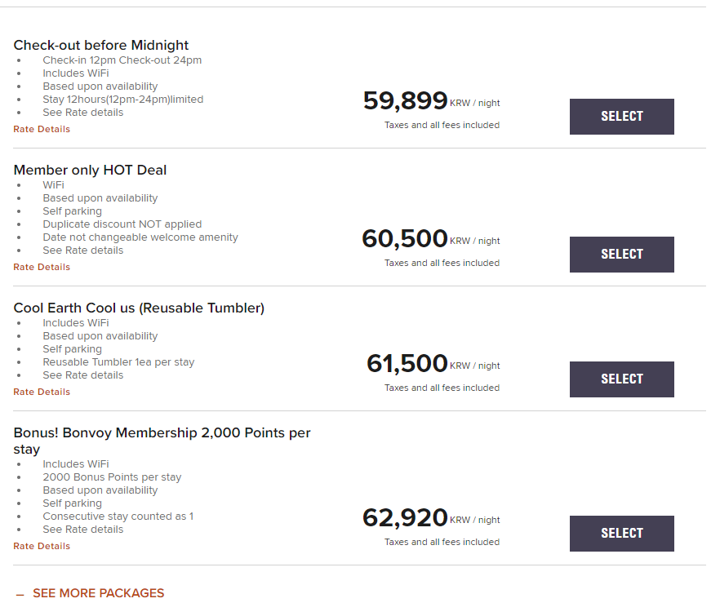Viewport: 720px width, 603px height.
Task: Click the 62,920 KRW price
Action: click(x=405, y=518)
